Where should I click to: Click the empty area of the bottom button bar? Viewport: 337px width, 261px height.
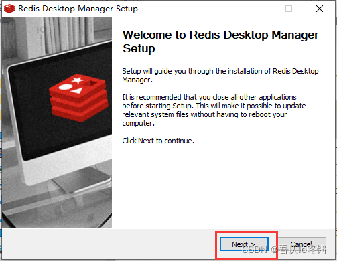pyautogui.click(x=109, y=244)
